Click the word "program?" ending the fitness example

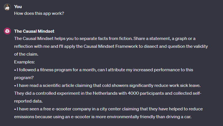point(24,78)
